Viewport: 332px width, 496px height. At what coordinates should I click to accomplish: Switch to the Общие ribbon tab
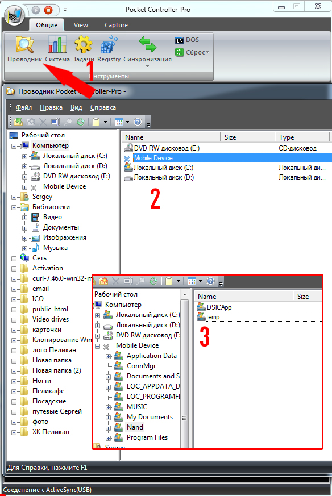tap(47, 25)
